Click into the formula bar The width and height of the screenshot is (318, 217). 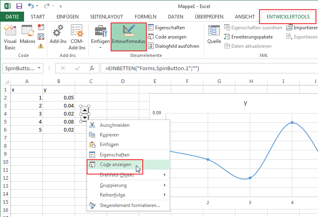[x=209, y=68]
